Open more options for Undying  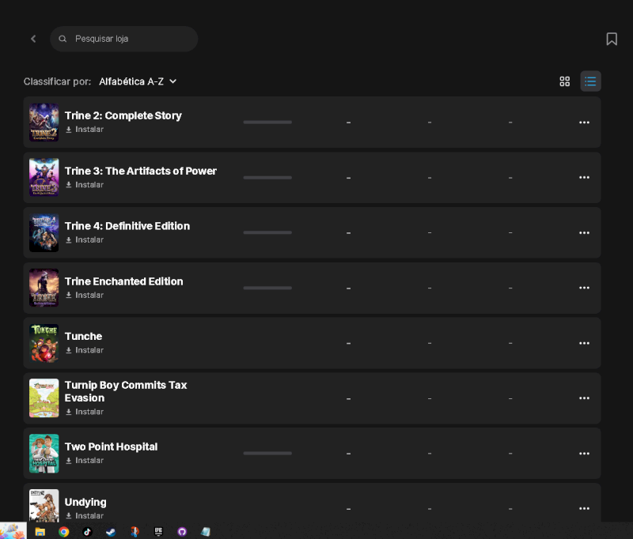(584, 508)
